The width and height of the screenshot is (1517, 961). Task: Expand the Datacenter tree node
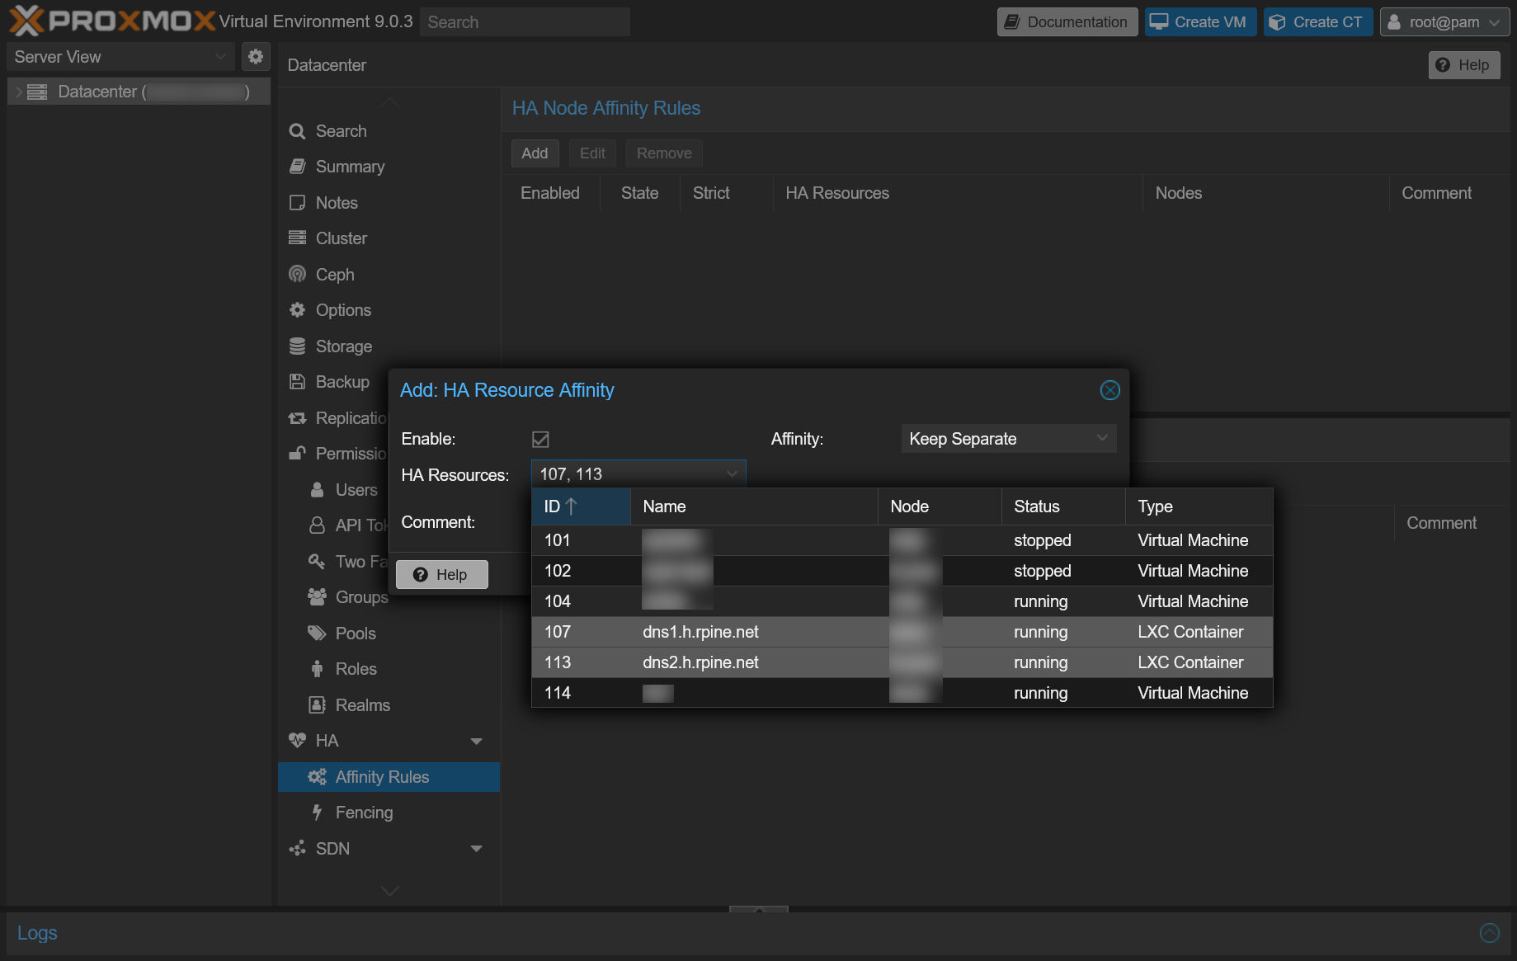19,92
